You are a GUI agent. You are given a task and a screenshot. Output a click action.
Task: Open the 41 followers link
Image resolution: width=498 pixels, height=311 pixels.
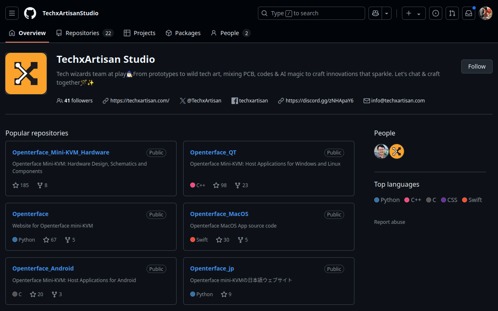75,101
